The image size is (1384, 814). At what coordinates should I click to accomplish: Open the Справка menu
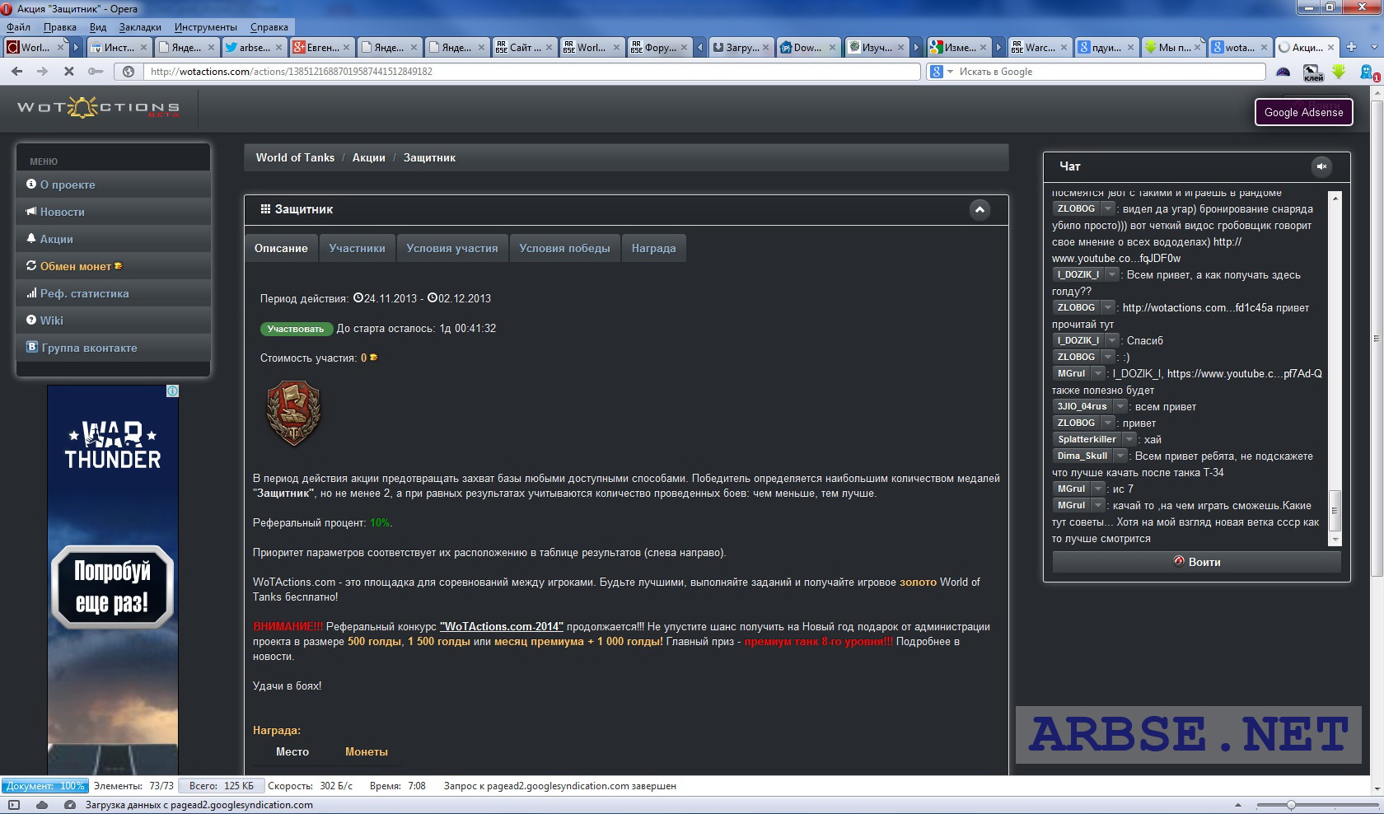tap(269, 27)
